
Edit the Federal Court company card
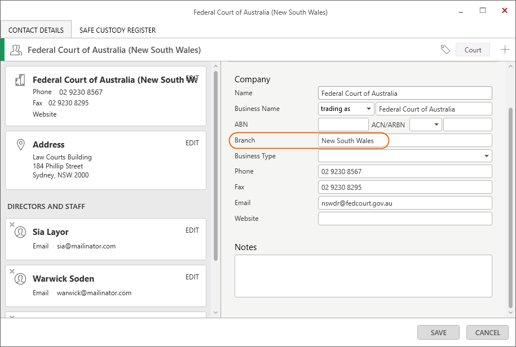pyautogui.click(x=192, y=78)
